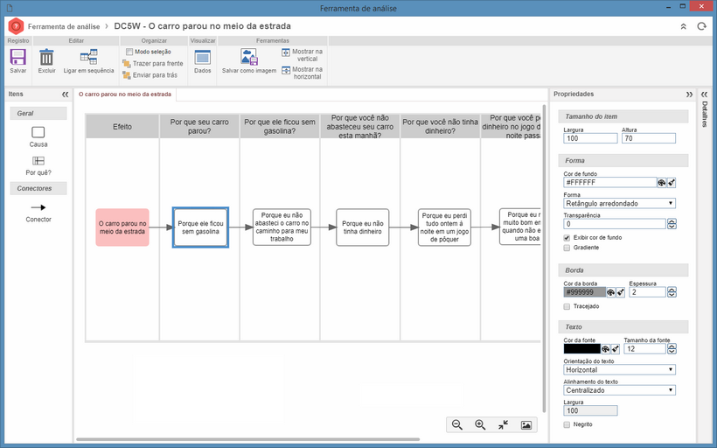This screenshot has height=448, width=717.
Task: Click the Efeito column header
Action: tap(122, 126)
